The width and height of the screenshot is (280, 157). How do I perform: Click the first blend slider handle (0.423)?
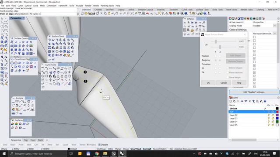coord(216,41)
